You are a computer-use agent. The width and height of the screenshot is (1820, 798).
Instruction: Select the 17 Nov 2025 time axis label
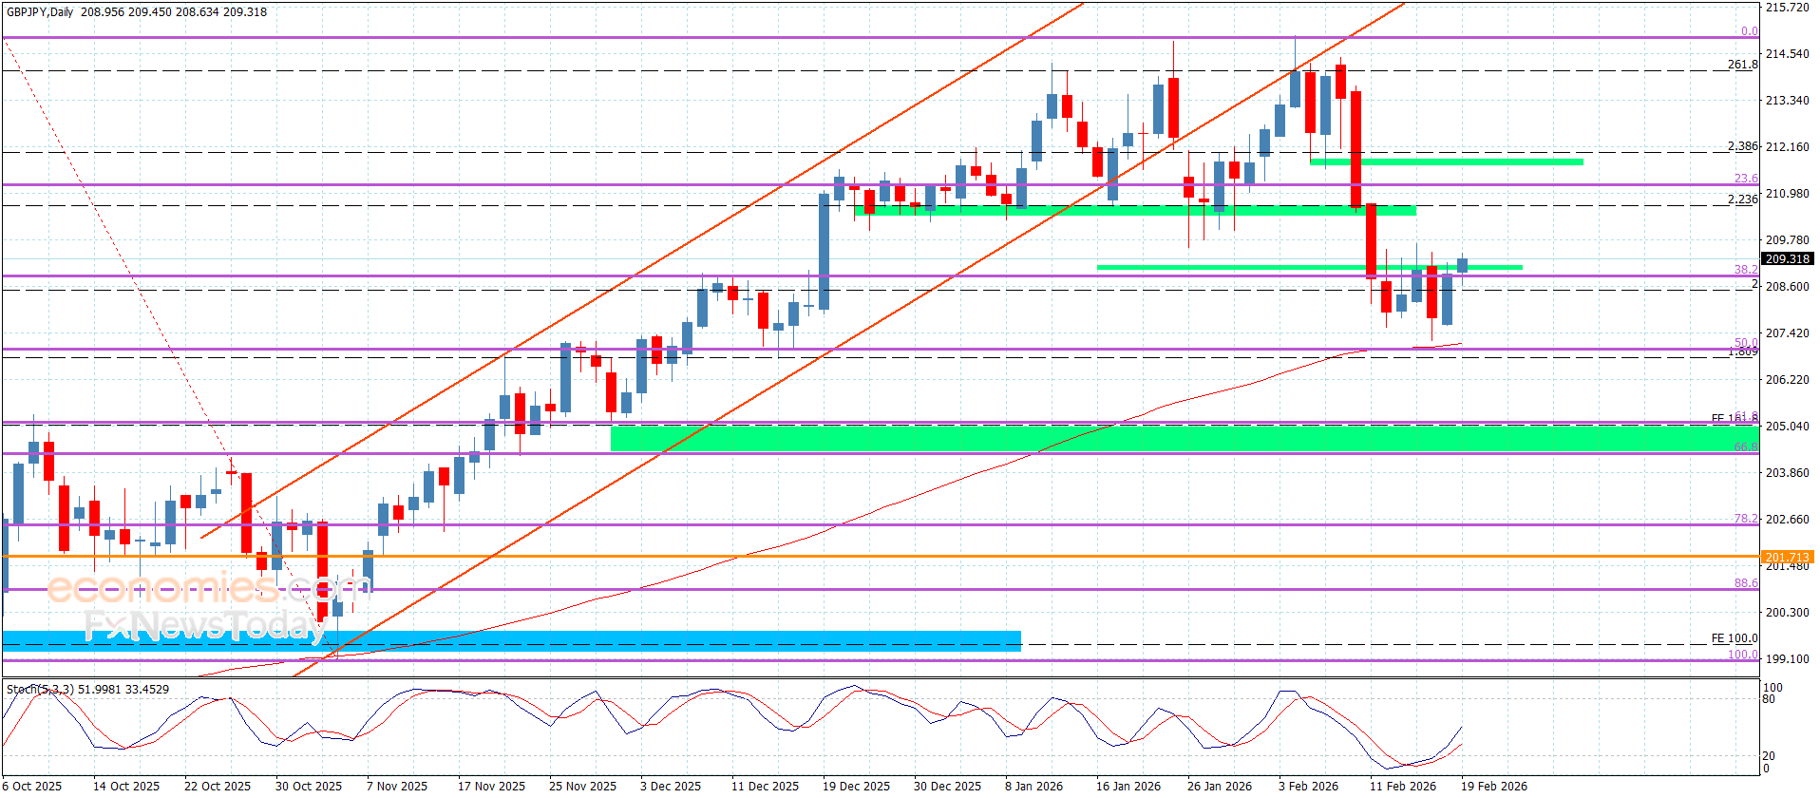click(x=491, y=786)
